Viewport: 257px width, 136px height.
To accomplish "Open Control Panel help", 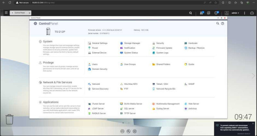I will point(222,23).
